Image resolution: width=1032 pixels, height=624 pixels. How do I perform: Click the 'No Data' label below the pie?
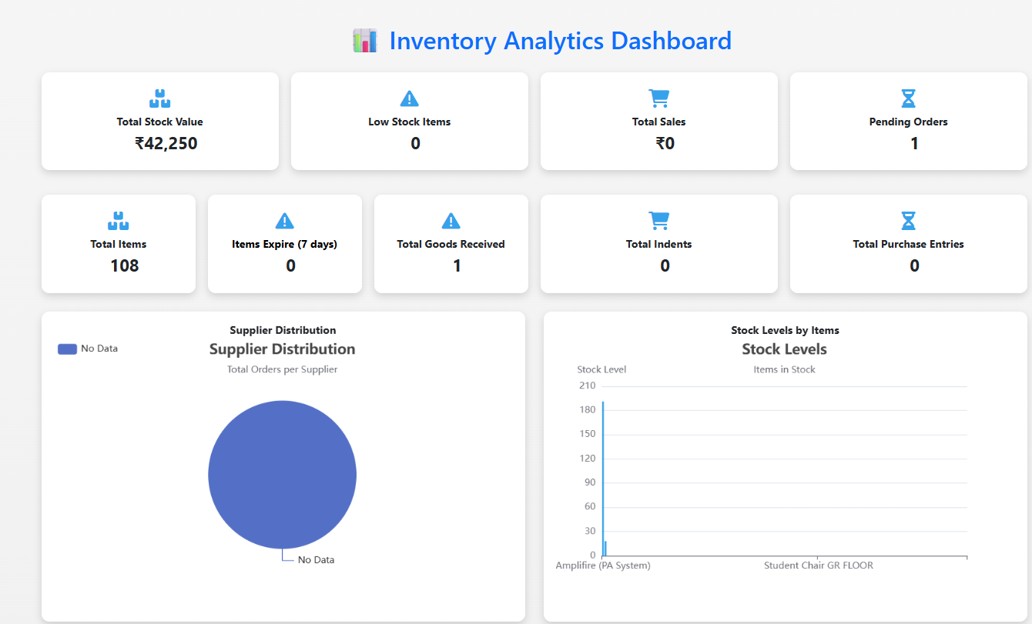tap(317, 560)
